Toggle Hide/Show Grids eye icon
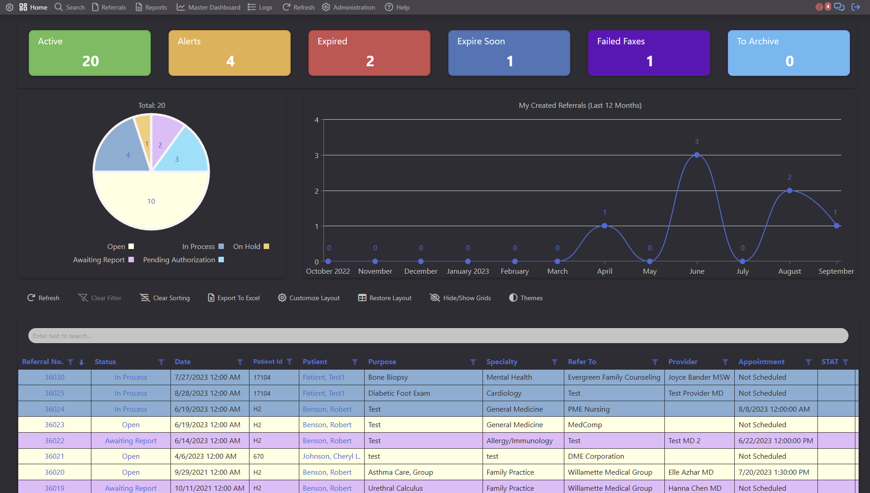This screenshot has width=870, height=493. coord(435,298)
